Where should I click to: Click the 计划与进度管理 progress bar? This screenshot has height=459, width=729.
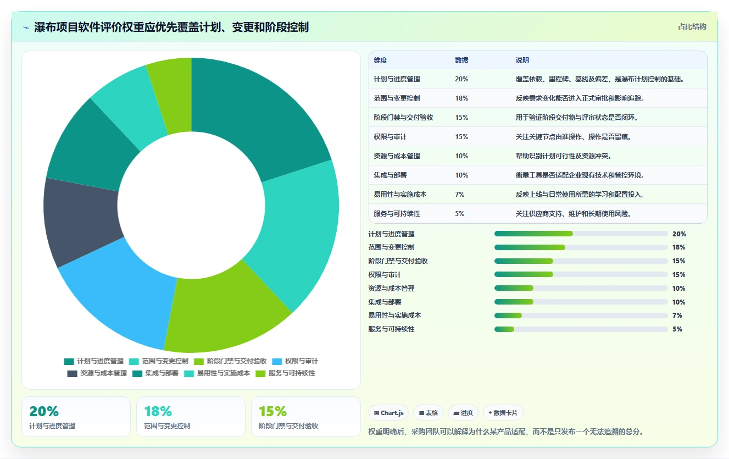click(581, 234)
